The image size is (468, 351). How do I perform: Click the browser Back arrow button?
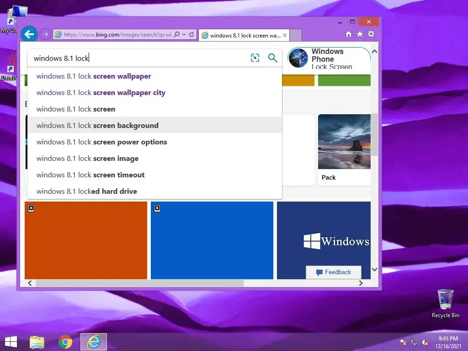pyautogui.click(x=29, y=34)
